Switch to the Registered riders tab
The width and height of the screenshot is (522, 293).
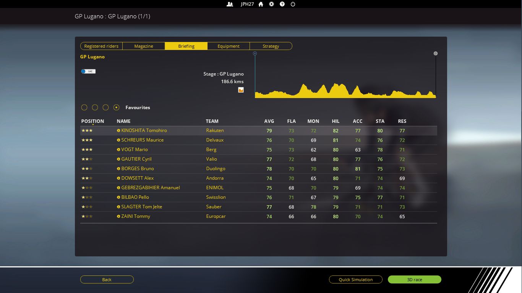[x=101, y=46]
